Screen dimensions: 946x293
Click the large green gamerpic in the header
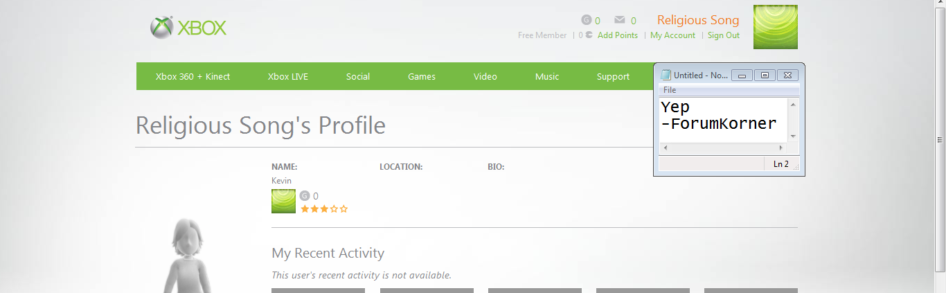pyautogui.click(x=776, y=27)
